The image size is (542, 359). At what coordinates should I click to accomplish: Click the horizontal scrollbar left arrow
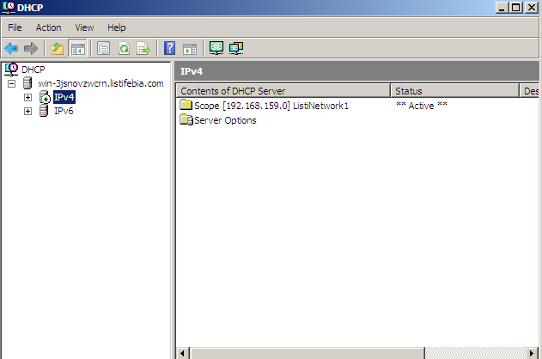tap(183, 353)
